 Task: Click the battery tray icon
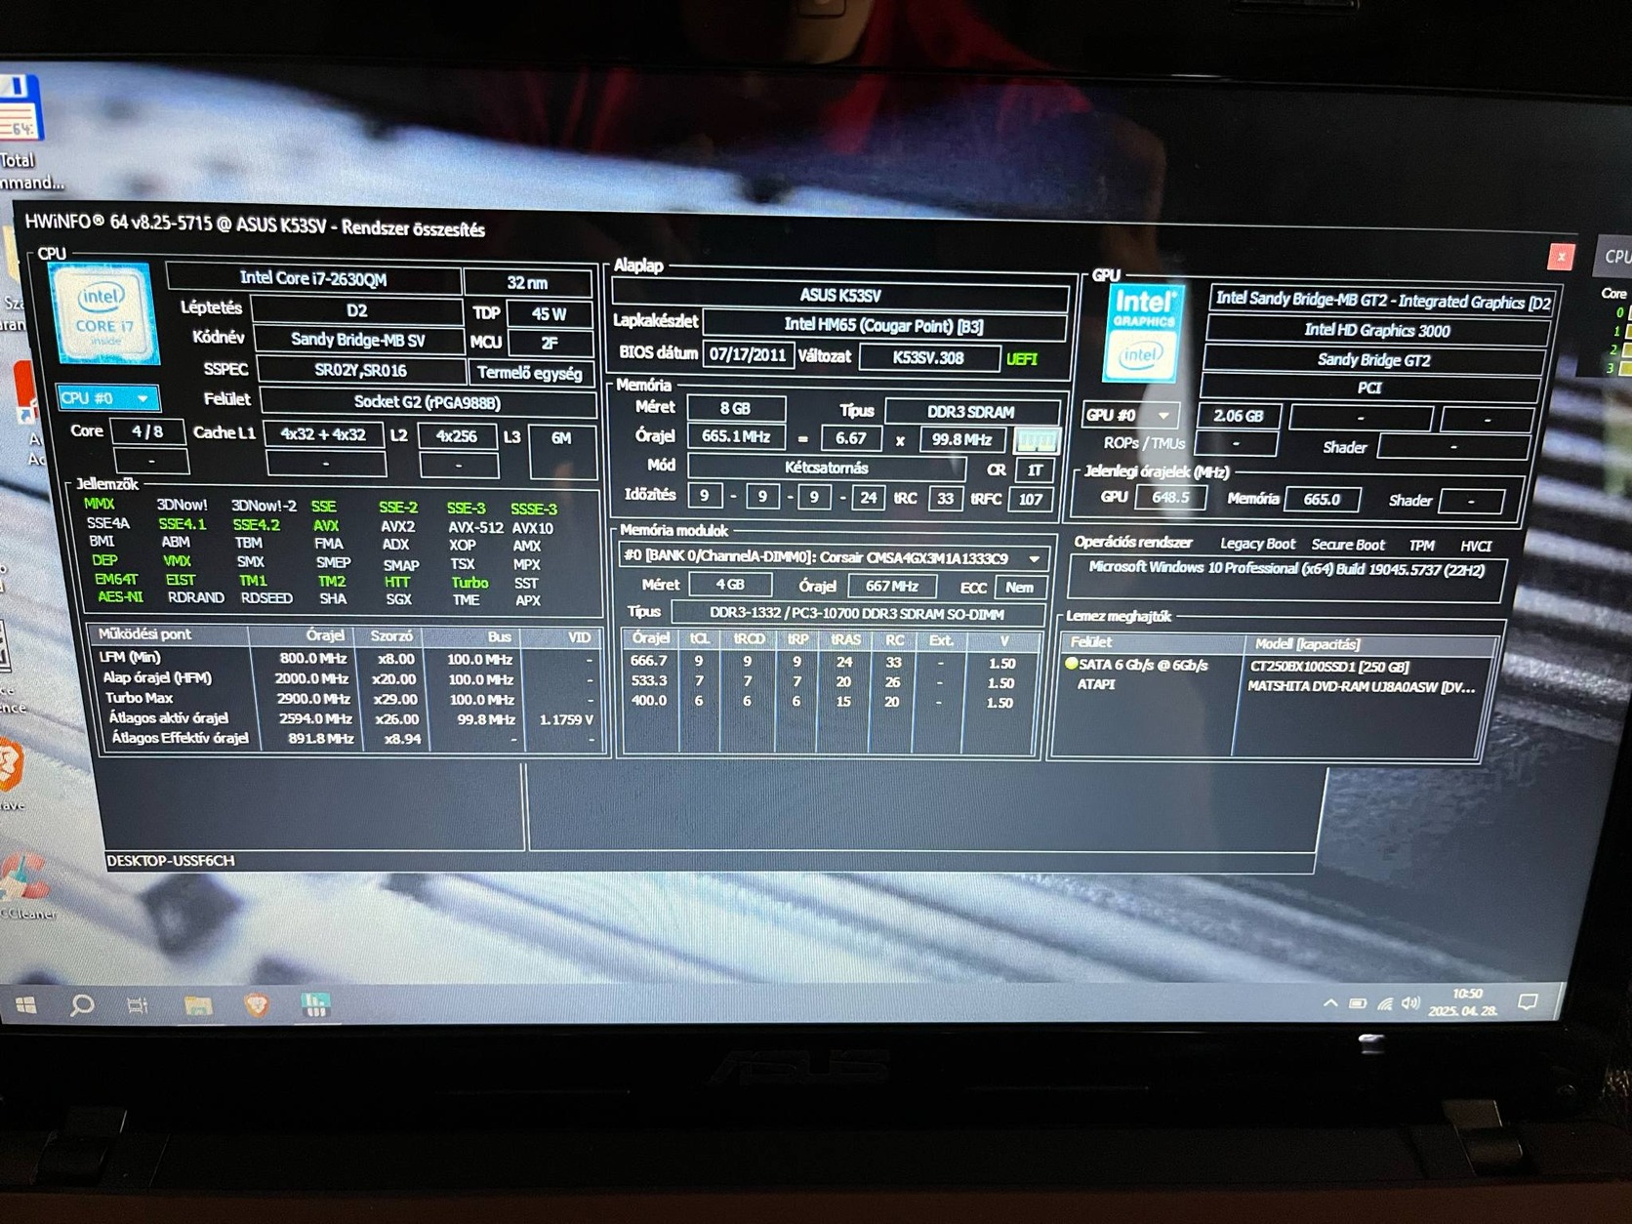click(1358, 1002)
